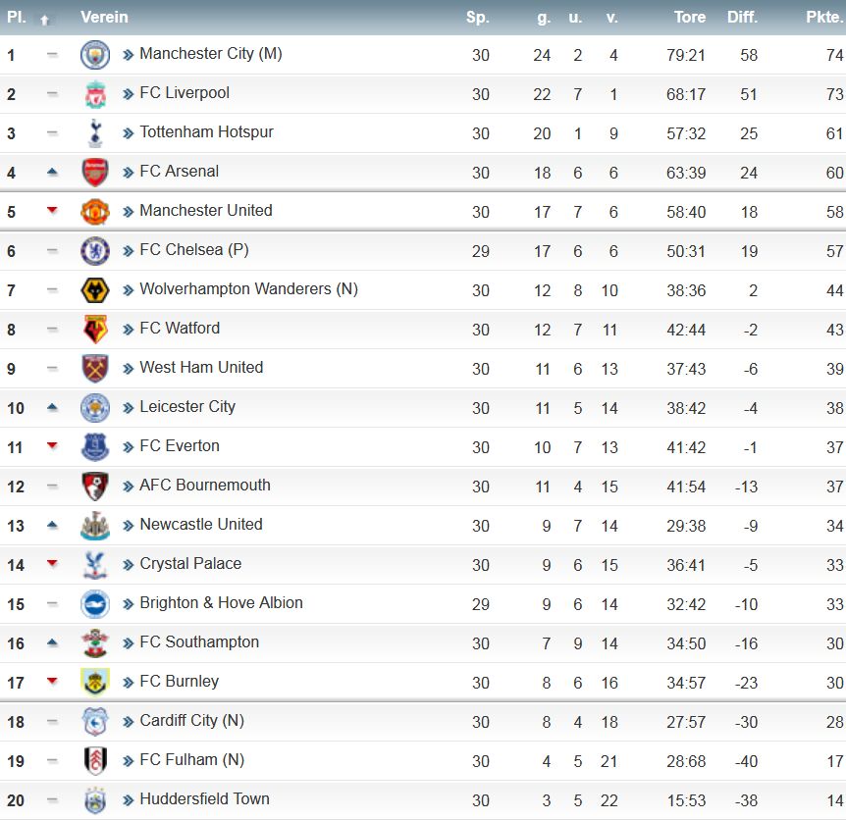The image size is (846, 820).
Task: Click the double-arrow icon beside FC Fulham
Action: [x=129, y=761]
